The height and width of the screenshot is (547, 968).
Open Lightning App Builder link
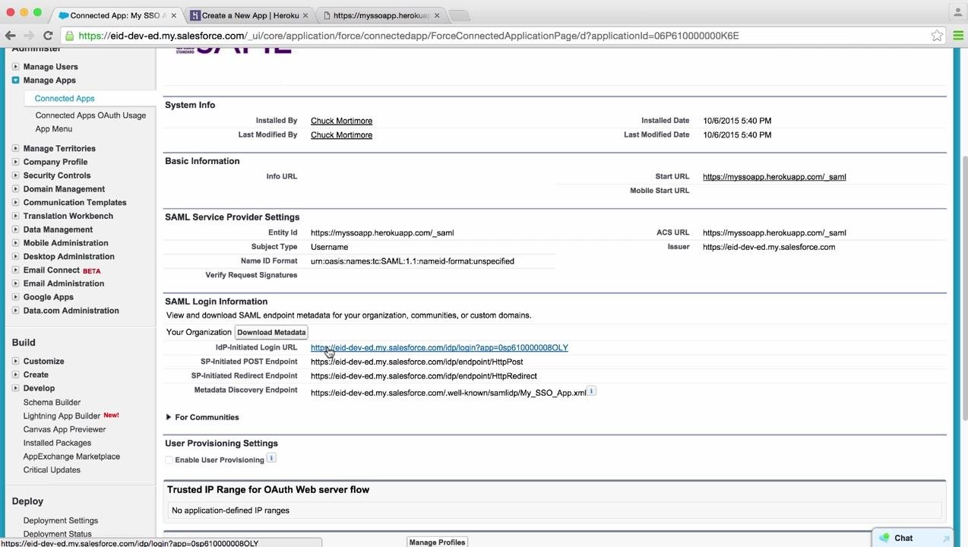62,416
